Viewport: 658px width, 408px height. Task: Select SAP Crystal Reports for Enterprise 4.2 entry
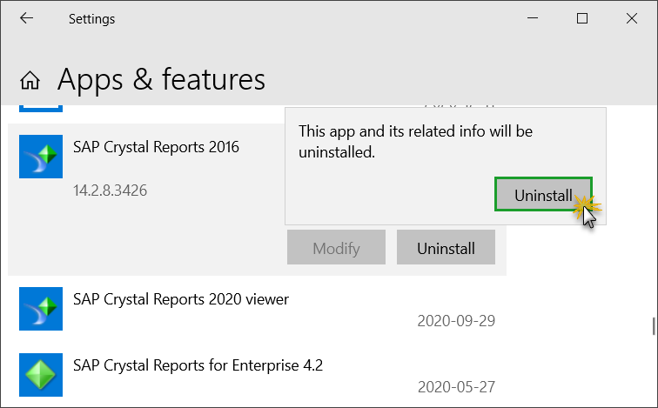pyautogui.click(x=198, y=365)
